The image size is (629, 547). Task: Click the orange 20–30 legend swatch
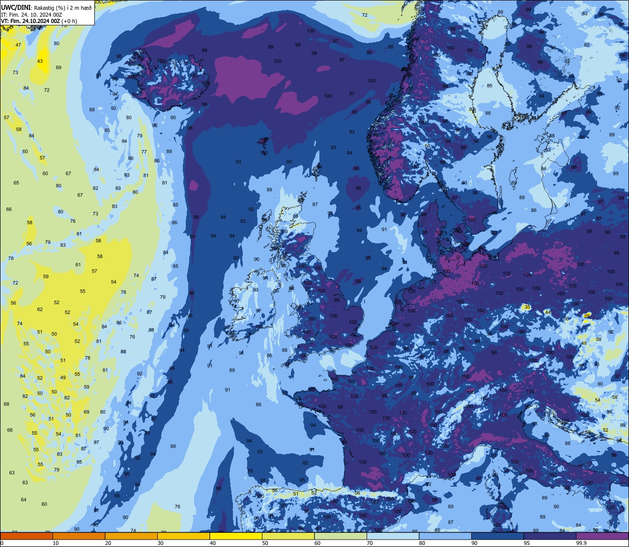131,536
